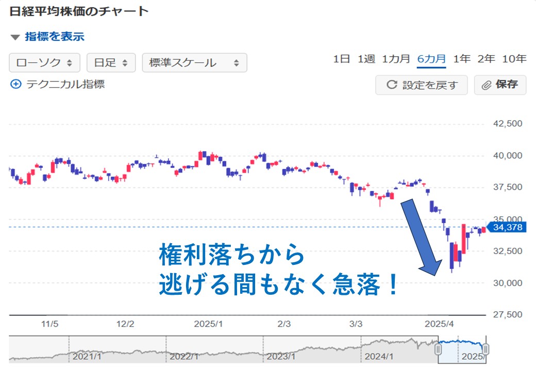Click the reload icon in 設定を戻す

(392, 85)
